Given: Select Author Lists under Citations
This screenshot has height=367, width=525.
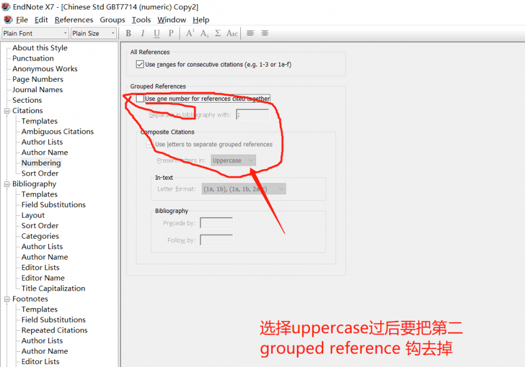Looking at the screenshot, I should 42,142.
